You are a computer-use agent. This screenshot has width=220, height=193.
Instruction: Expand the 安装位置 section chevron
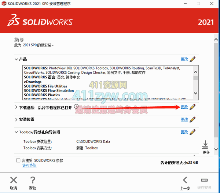[16, 119]
